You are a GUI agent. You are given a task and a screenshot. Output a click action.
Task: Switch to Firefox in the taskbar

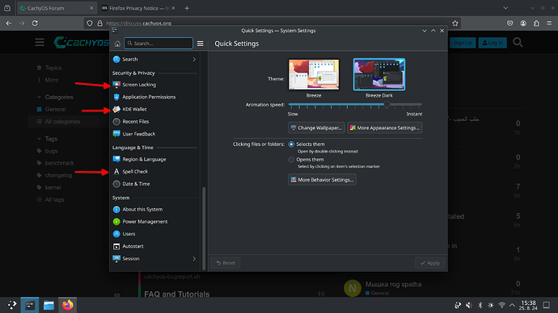point(68,305)
